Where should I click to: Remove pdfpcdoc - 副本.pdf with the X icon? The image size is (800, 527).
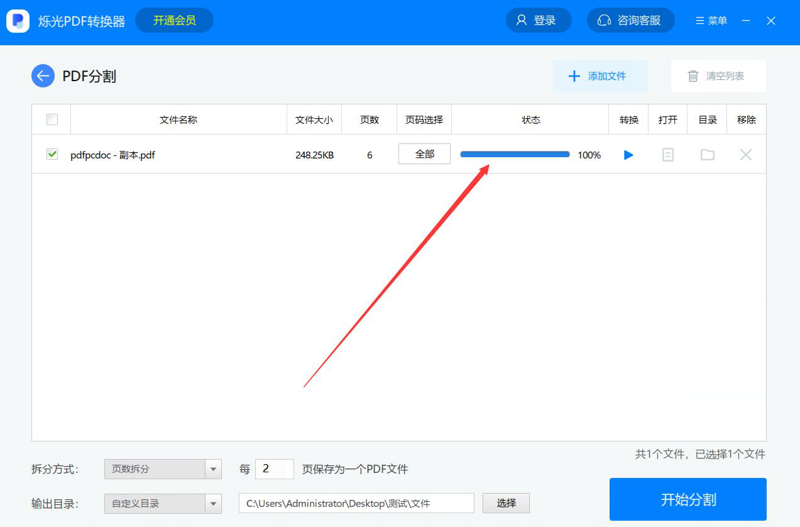(x=746, y=155)
